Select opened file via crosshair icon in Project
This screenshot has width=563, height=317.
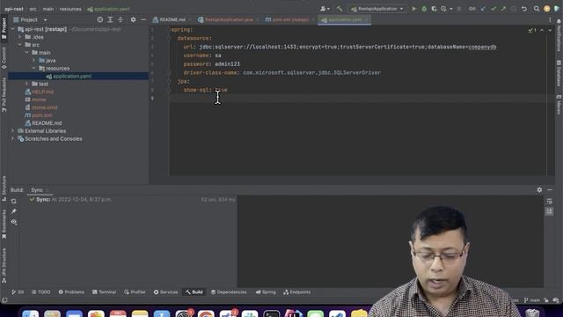tap(100, 19)
